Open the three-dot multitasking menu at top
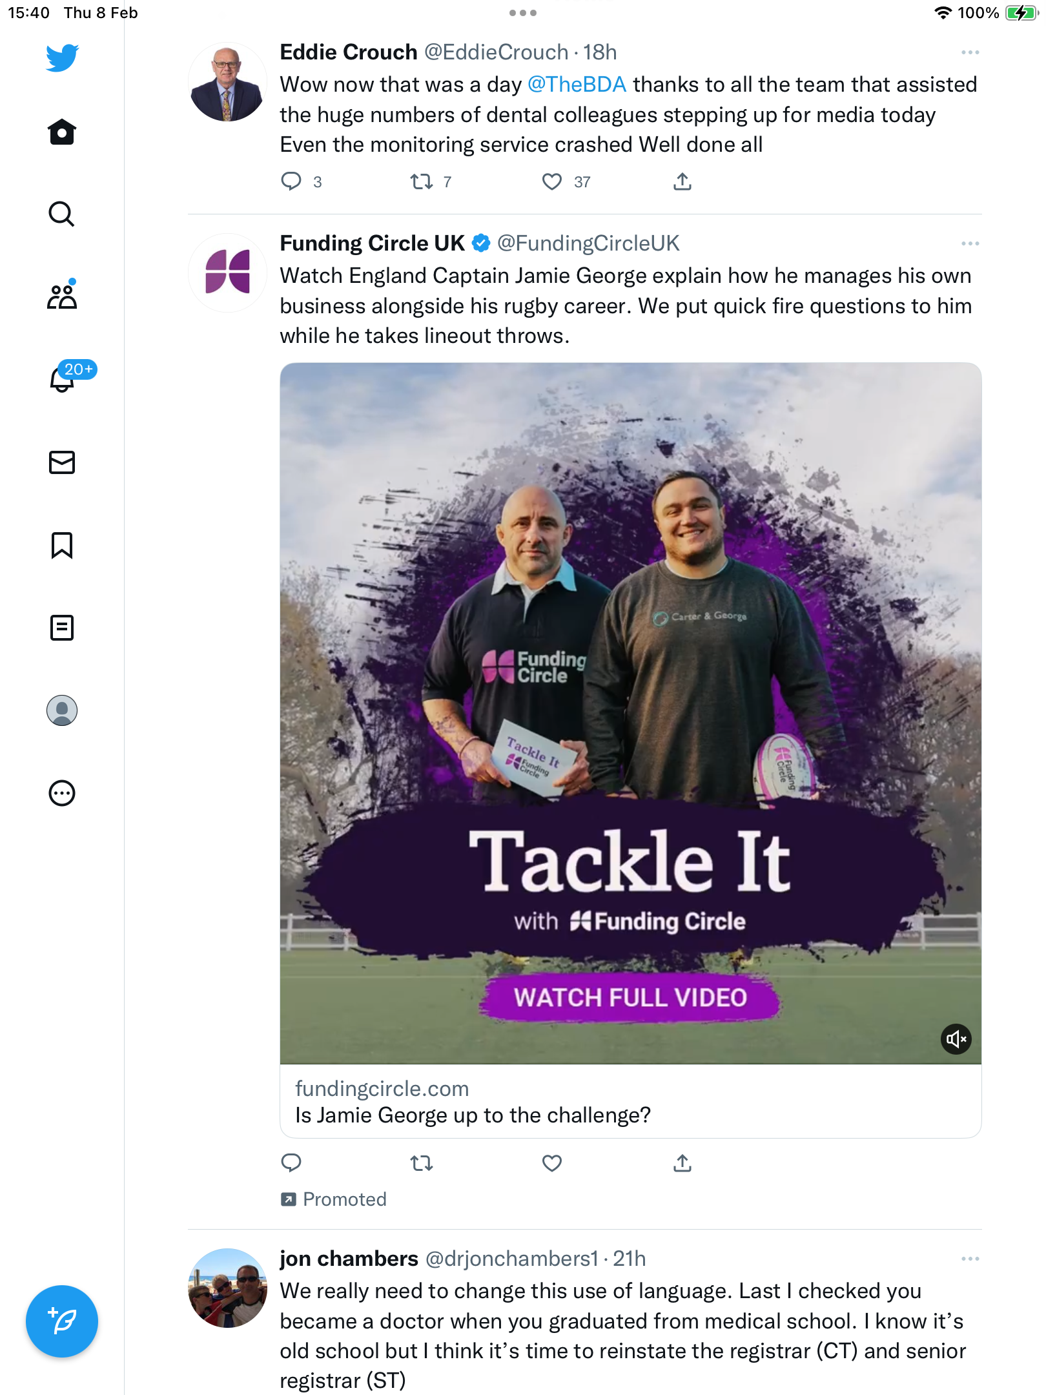The width and height of the screenshot is (1046, 1395). [x=523, y=13]
